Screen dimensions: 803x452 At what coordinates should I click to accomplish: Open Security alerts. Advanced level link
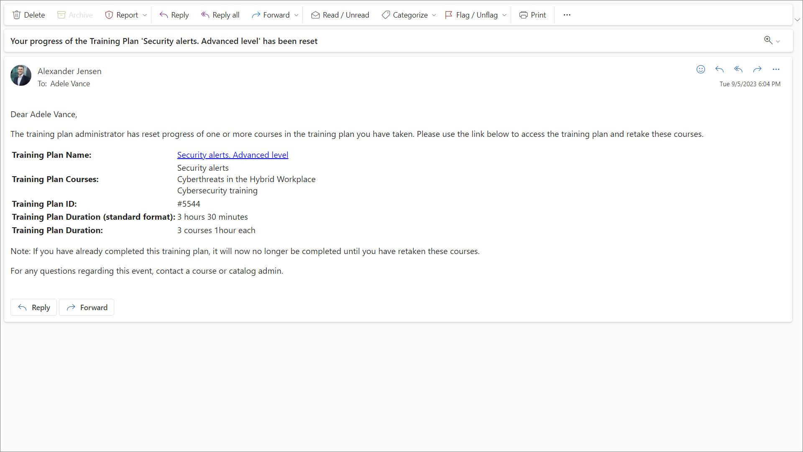233,155
